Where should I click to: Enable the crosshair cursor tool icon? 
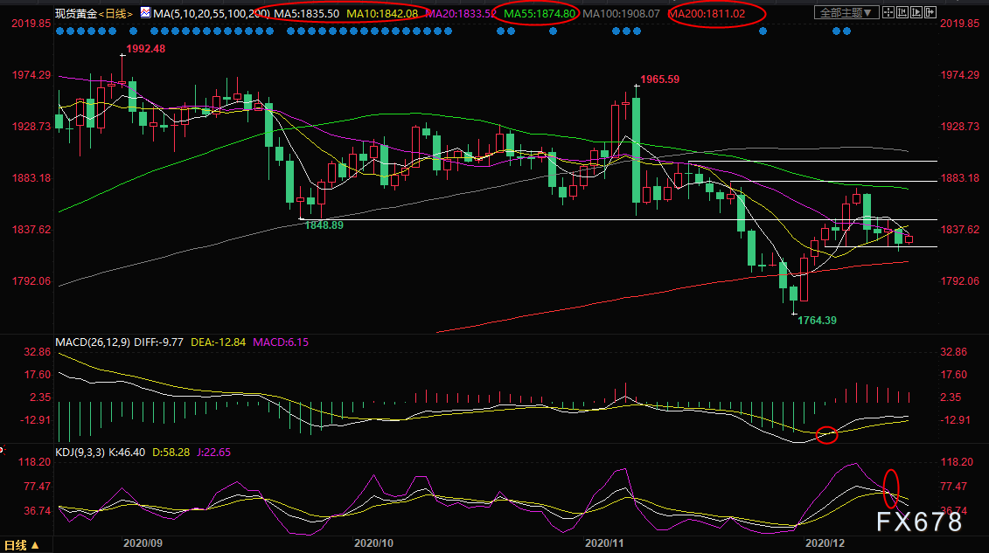[888, 12]
